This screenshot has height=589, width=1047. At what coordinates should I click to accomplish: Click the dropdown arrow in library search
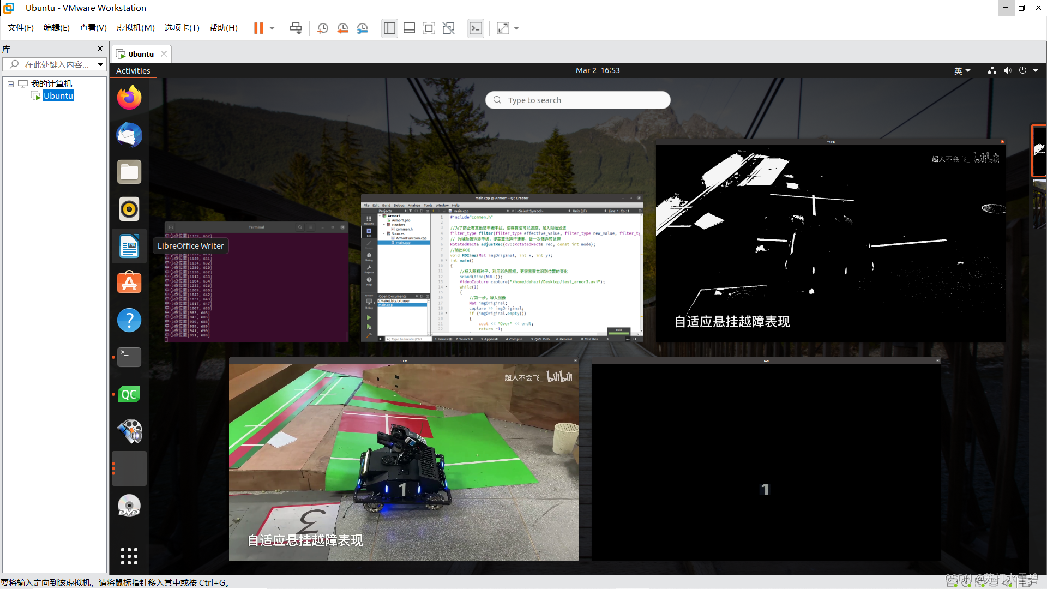coord(100,64)
